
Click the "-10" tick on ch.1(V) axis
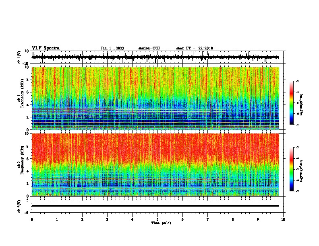click(26, 64)
